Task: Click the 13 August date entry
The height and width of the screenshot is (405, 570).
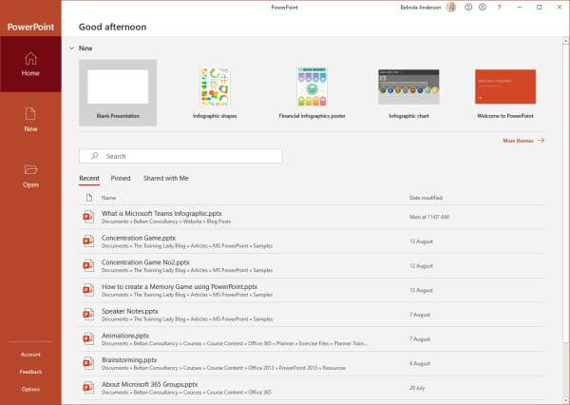Action: click(421, 241)
